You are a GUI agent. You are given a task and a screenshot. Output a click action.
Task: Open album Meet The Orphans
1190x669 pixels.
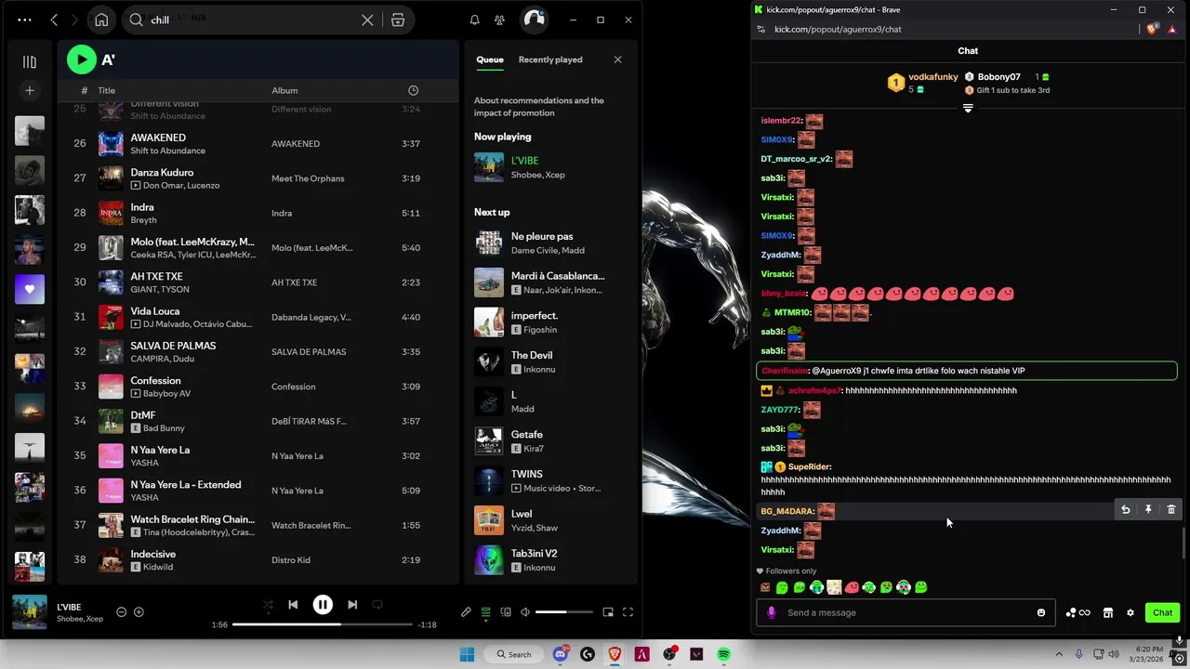click(308, 178)
